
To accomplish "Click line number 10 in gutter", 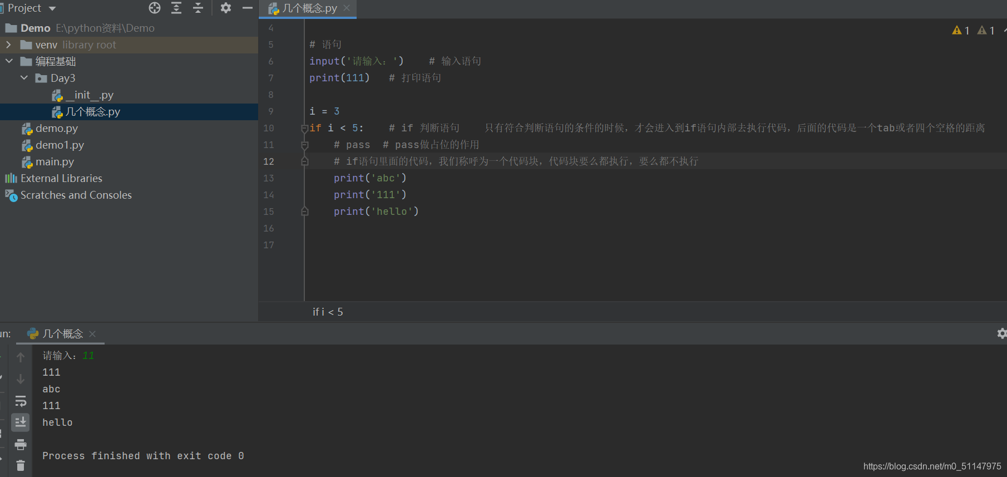I will [x=269, y=128].
